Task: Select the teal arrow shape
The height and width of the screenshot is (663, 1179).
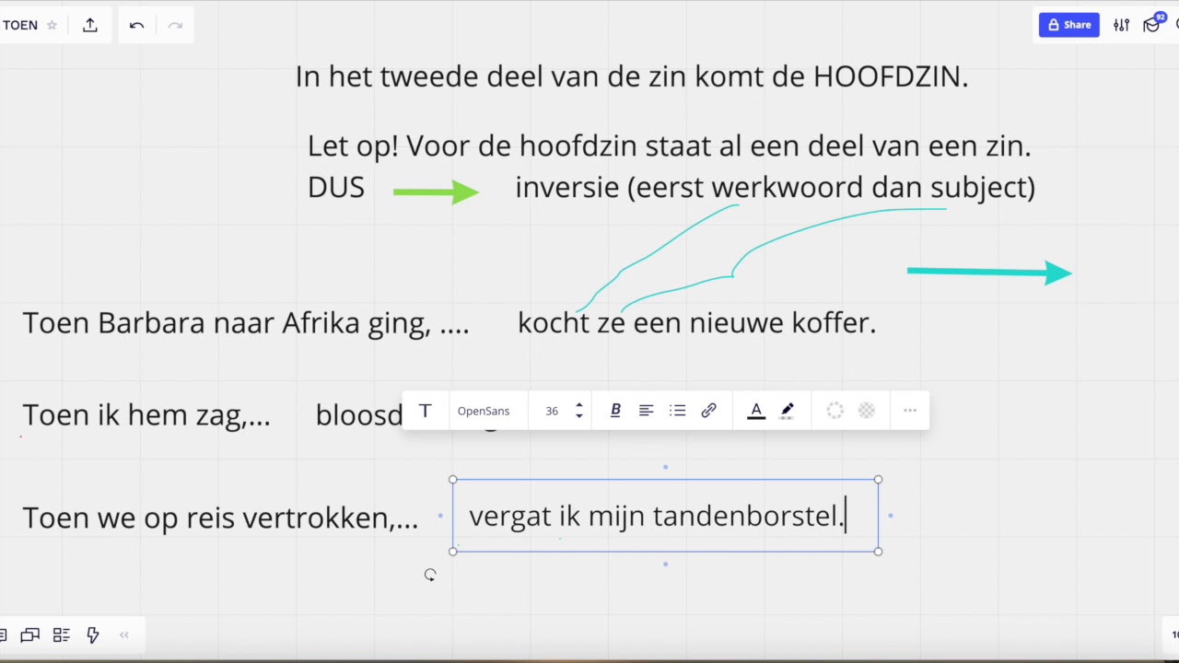Action: click(x=989, y=272)
